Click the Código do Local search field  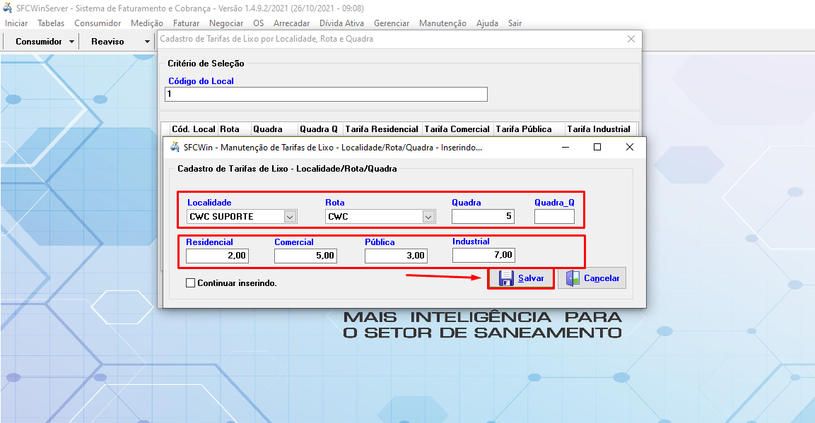pos(326,94)
